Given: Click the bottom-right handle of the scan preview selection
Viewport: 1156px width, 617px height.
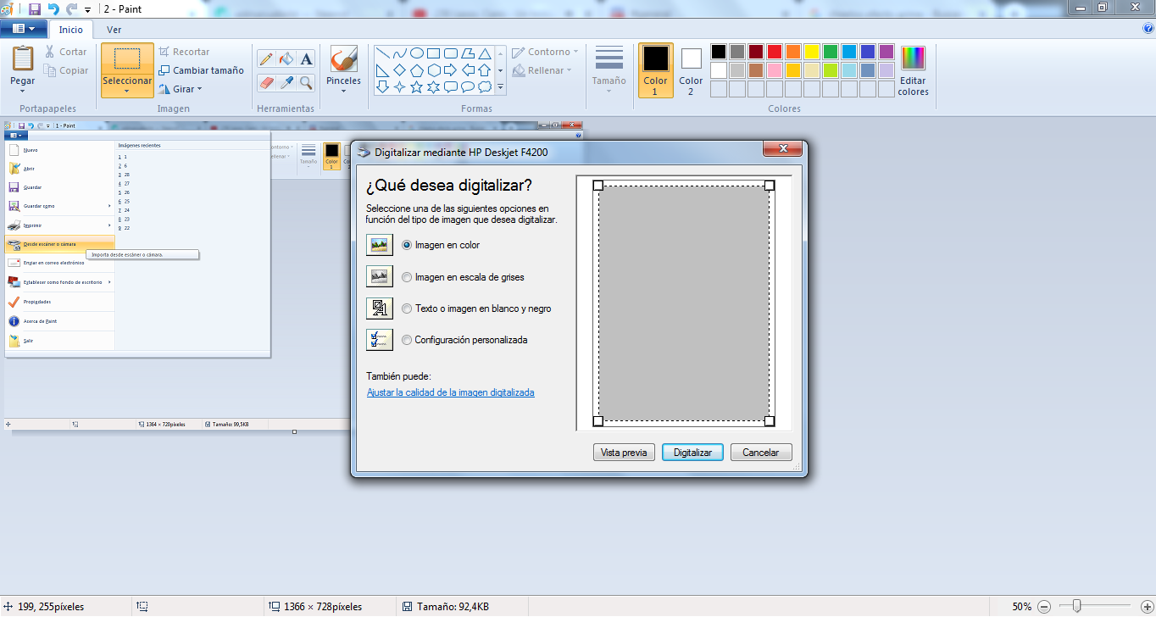Looking at the screenshot, I should pos(770,421).
